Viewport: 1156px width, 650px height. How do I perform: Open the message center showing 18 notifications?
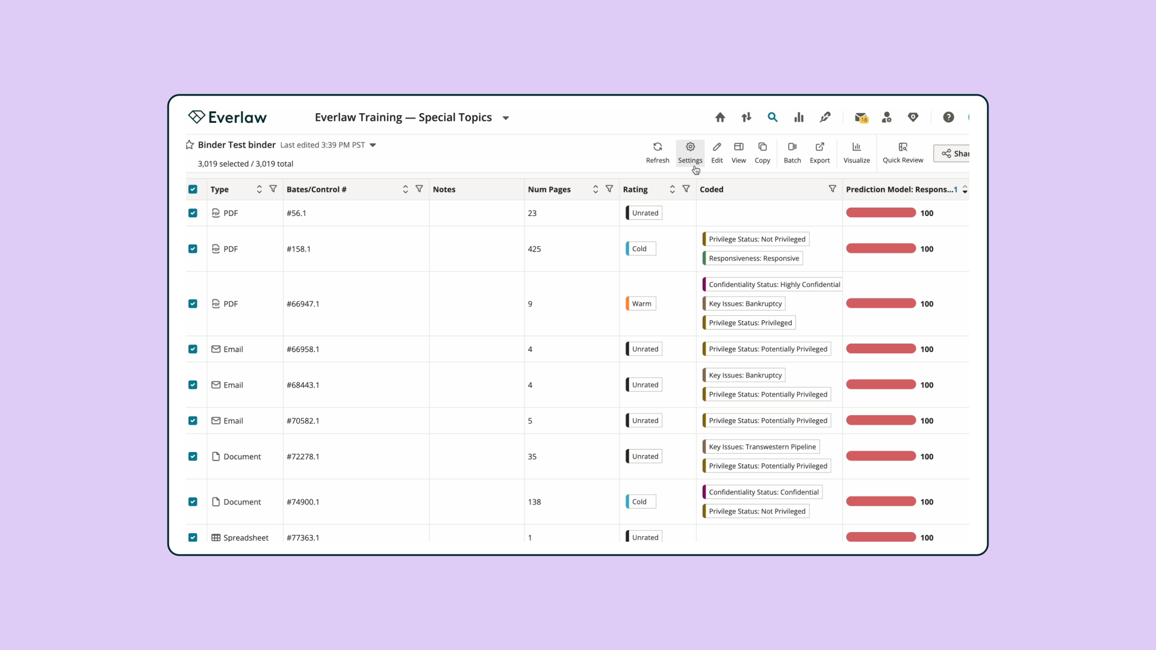(x=861, y=117)
